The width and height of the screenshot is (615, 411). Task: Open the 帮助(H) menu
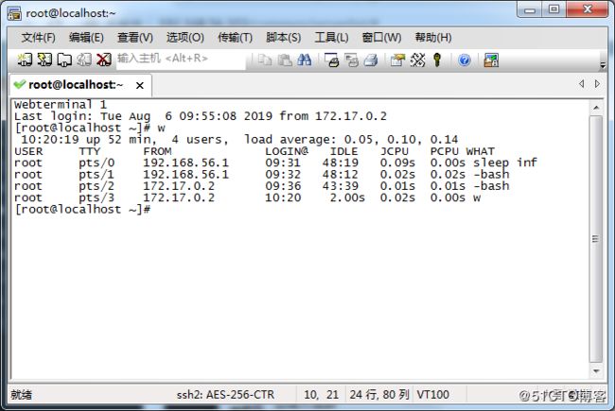(x=433, y=38)
